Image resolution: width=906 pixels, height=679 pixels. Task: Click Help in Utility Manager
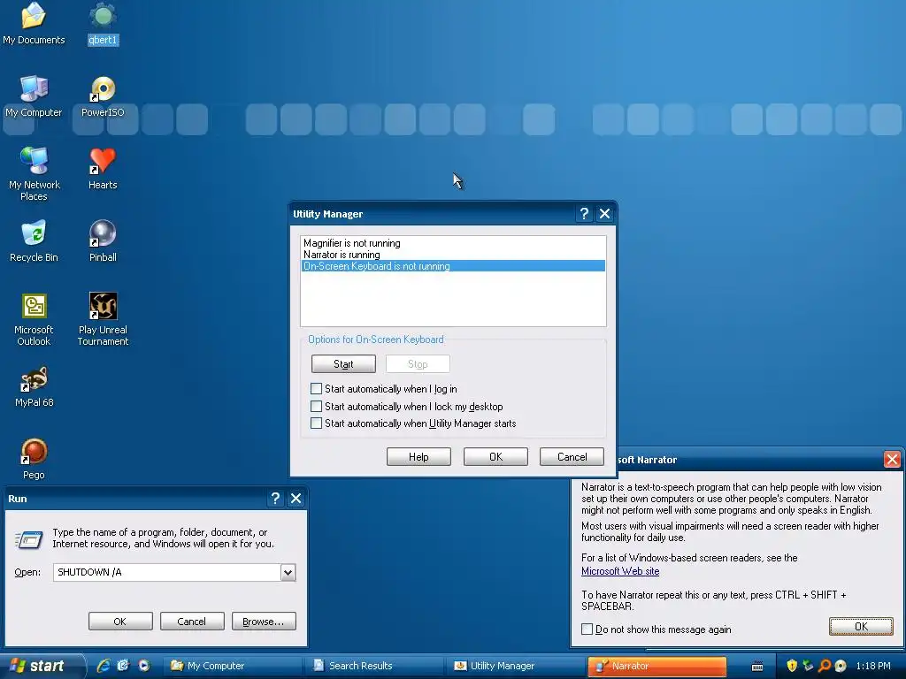(418, 457)
